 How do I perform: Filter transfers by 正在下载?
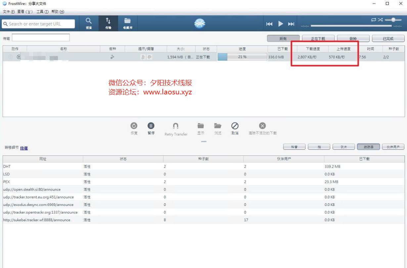click(318, 39)
